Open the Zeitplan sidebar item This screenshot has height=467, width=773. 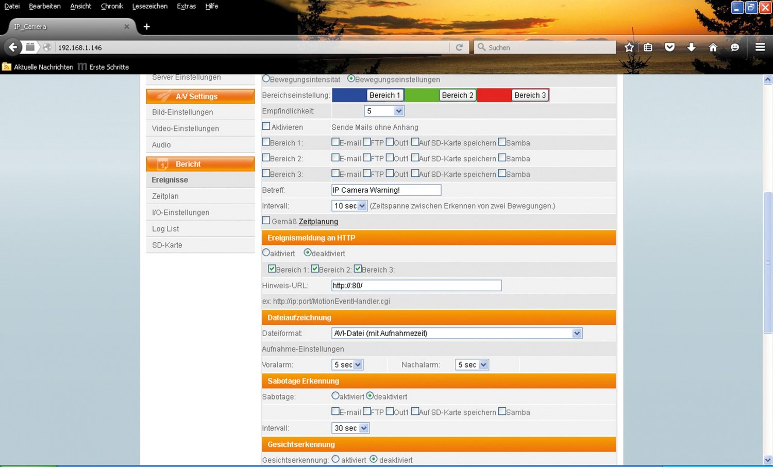(x=165, y=196)
